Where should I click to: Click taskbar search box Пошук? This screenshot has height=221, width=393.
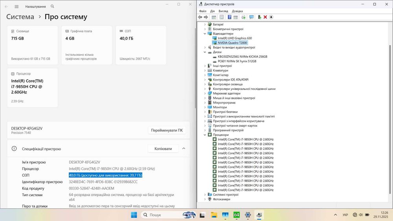coord(169,215)
